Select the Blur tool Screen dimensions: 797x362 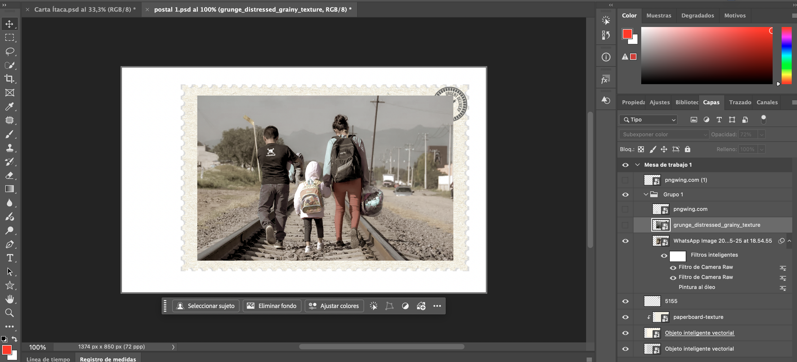click(10, 203)
